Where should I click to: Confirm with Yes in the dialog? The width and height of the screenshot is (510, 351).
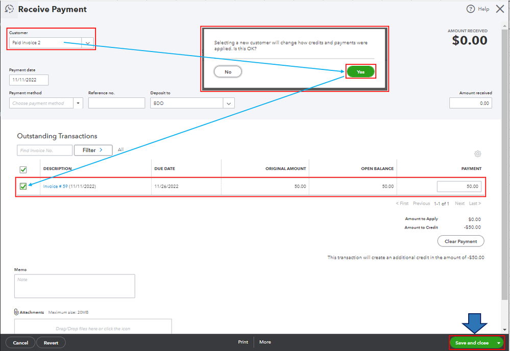[x=360, y=72]
